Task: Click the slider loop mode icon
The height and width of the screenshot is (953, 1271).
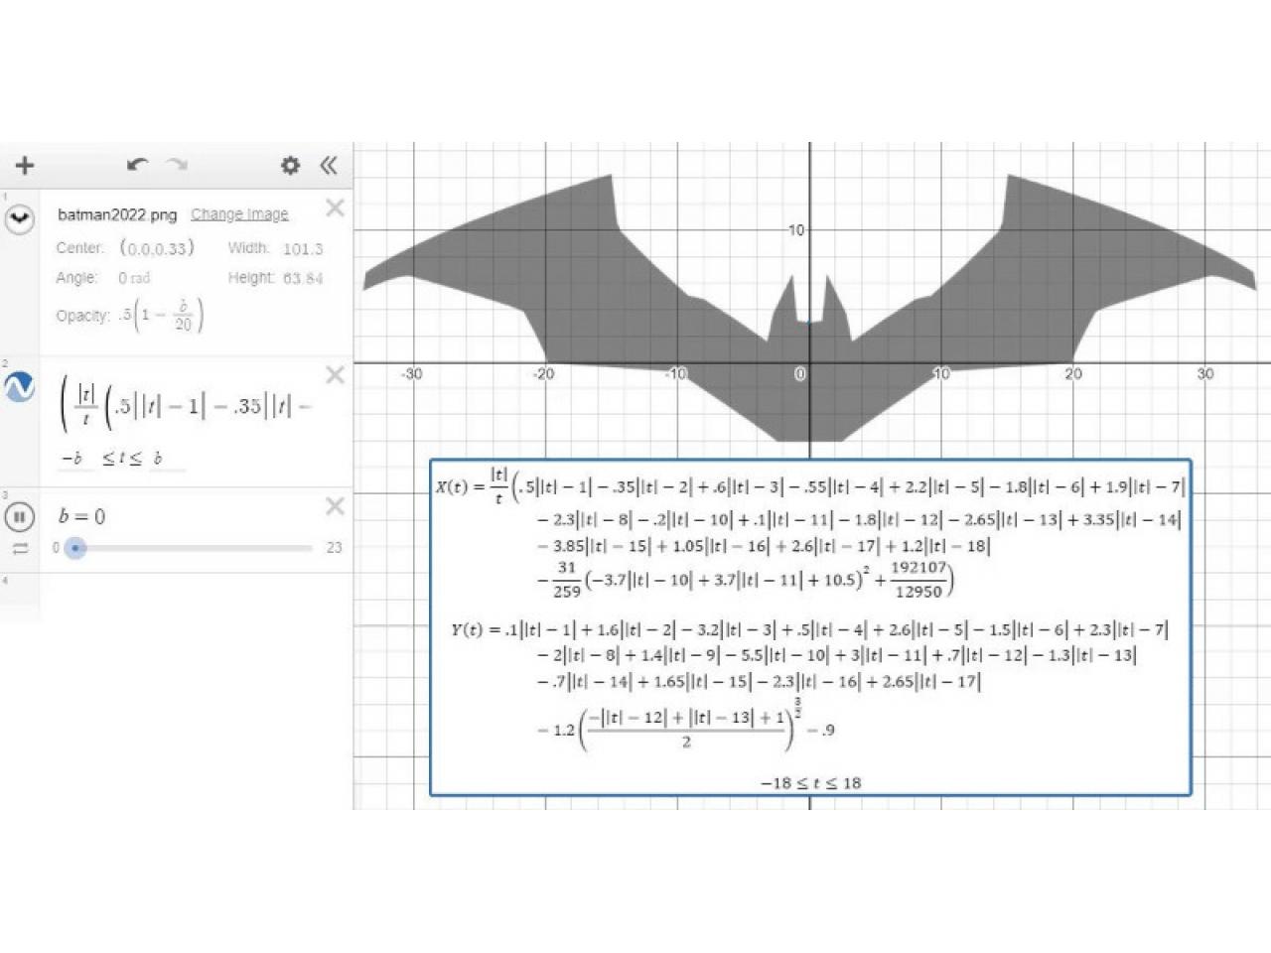Action: (20, 548)
